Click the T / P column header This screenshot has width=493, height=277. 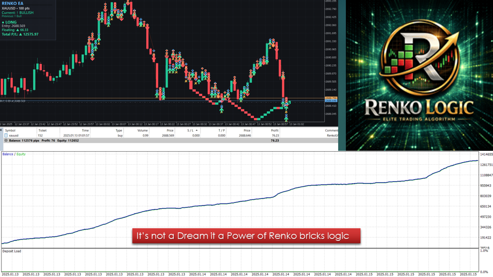point(221,130)
